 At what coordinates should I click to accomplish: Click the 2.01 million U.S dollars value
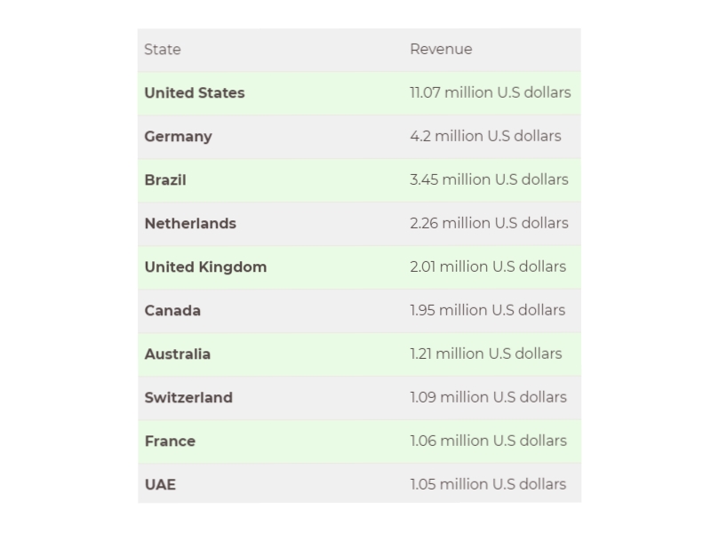coord(488,267)
